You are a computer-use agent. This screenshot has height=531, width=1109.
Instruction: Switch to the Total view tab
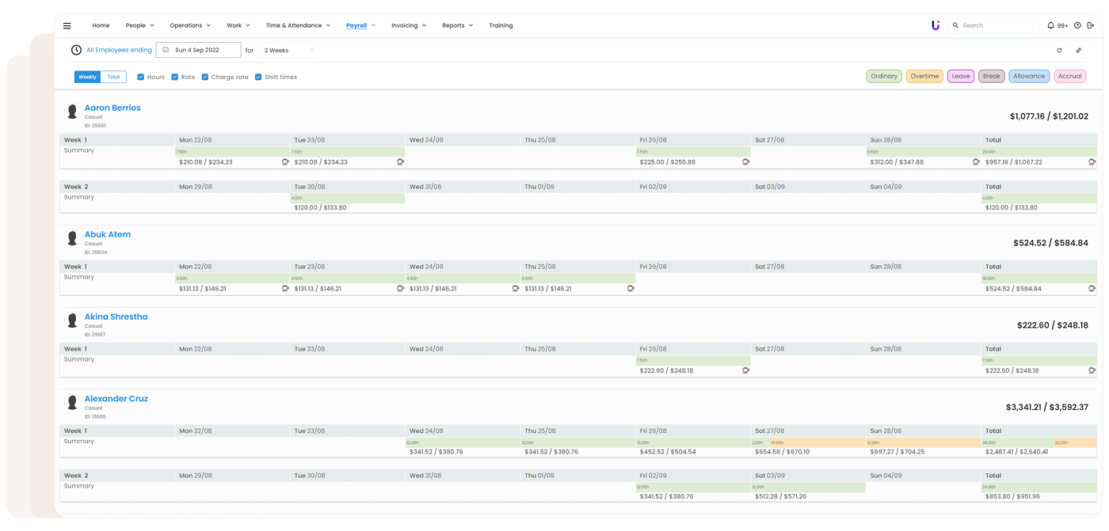click(x=114, y=78)
